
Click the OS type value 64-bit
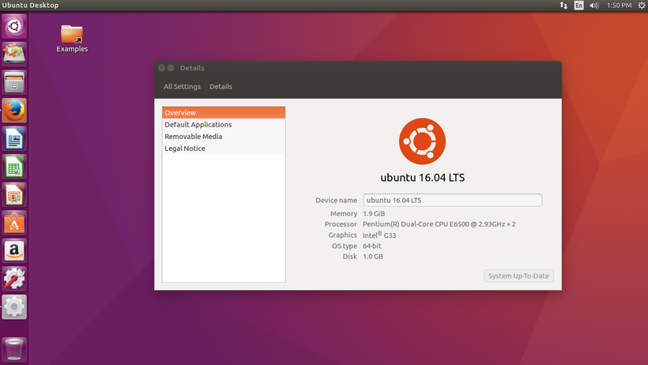372,246
